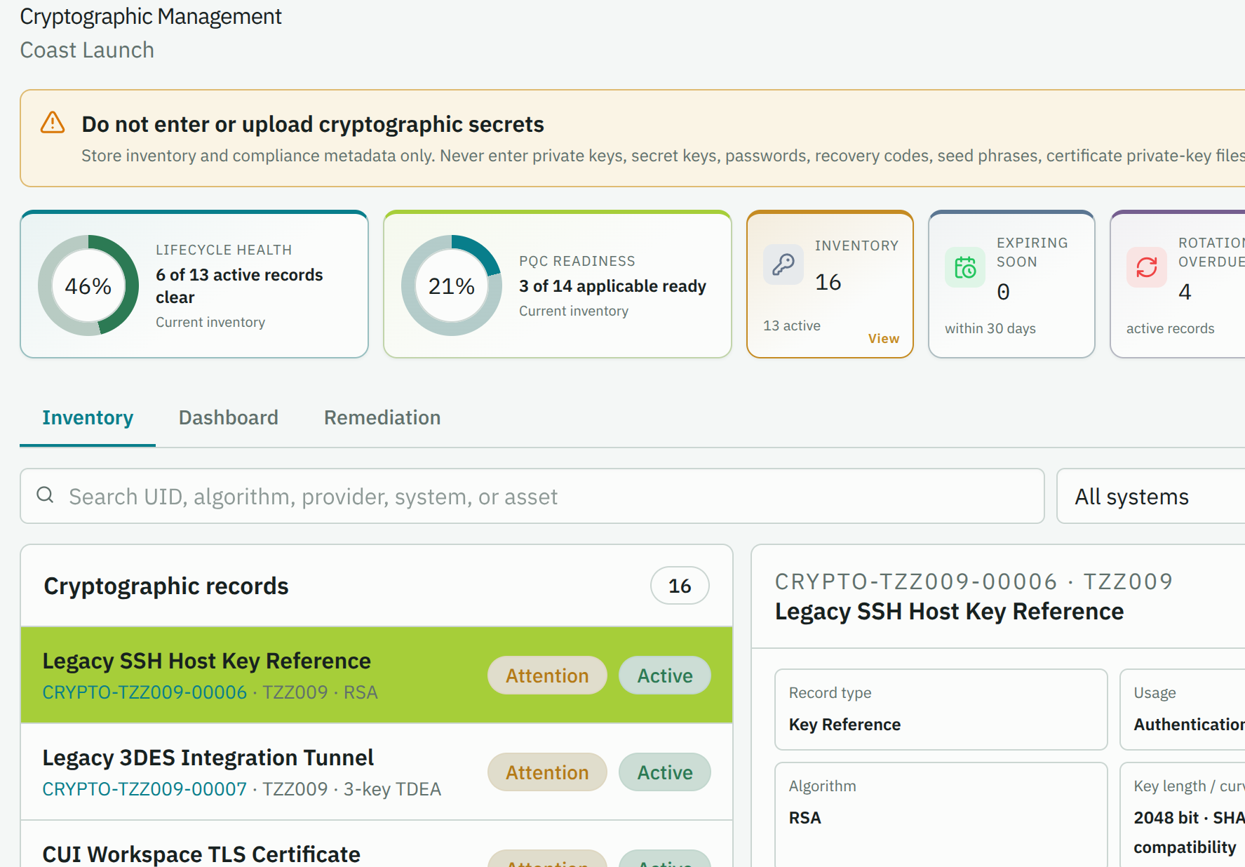This screenshot has height=867, width=1245.
Task: Click the 21% PQC readiness donut chart
Action: (452, 285)
